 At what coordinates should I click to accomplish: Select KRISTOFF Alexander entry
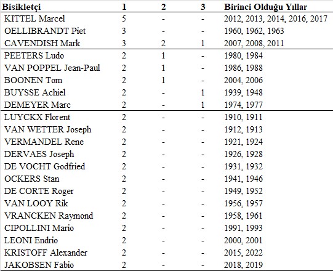point(46,253)
